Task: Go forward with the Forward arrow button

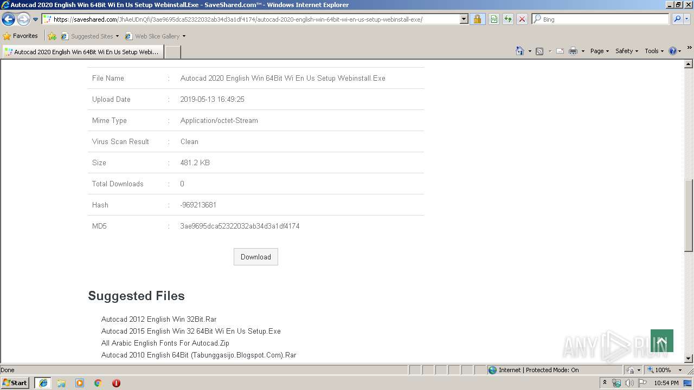Action: (23, 19)
